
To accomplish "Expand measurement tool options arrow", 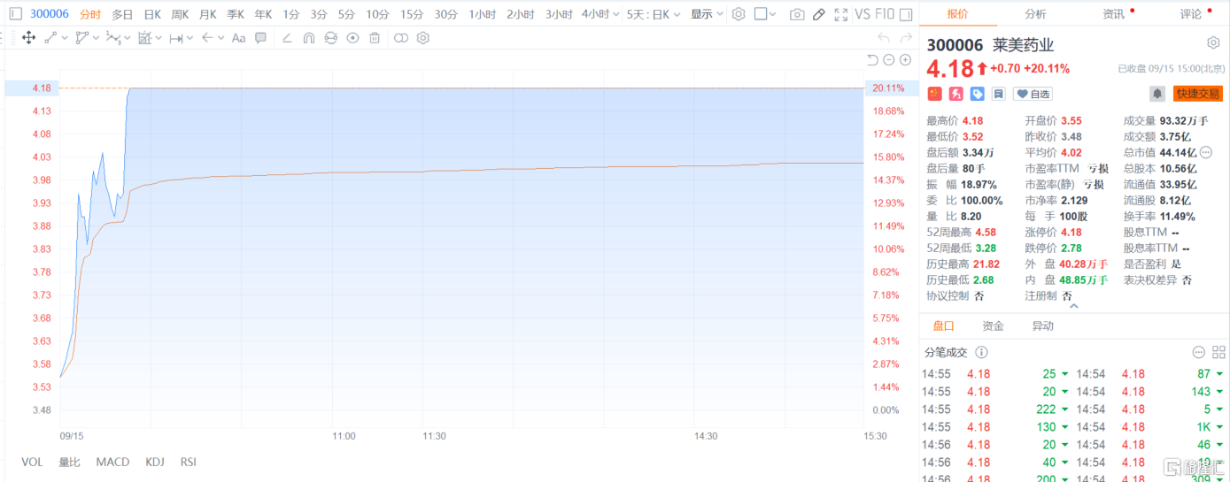I will pyautogui.click(x=190, y=38).
